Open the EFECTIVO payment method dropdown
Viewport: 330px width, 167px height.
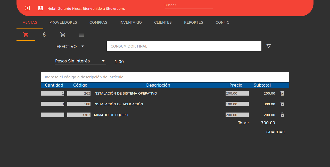click(x=71, y=47)
